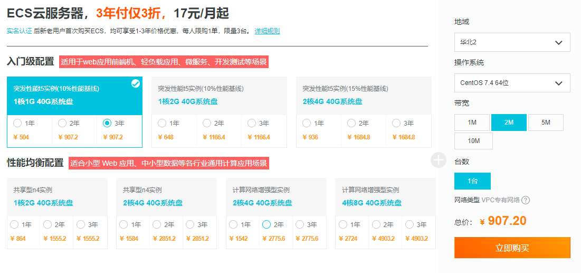Click the ¥504 price
The width and height of the screenshot is (581, 273).
(21, 137)
